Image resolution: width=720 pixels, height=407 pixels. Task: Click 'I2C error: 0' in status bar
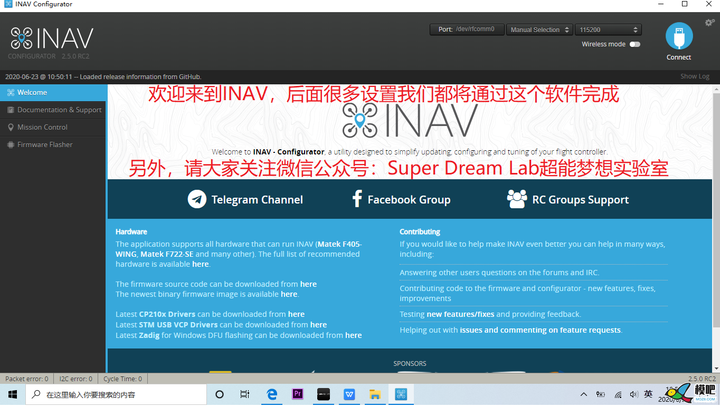(75, 379)
